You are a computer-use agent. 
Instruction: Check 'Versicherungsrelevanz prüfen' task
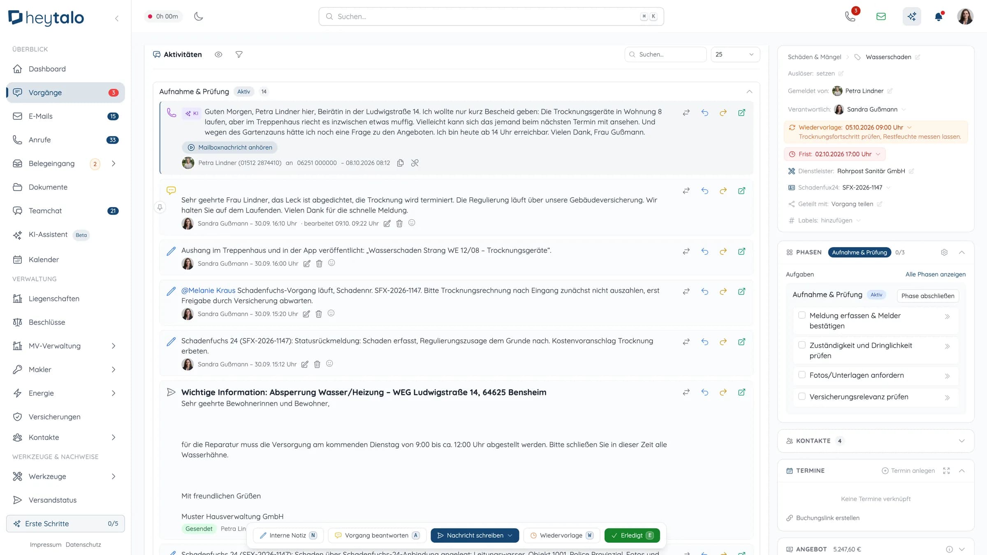pos(802,396)
